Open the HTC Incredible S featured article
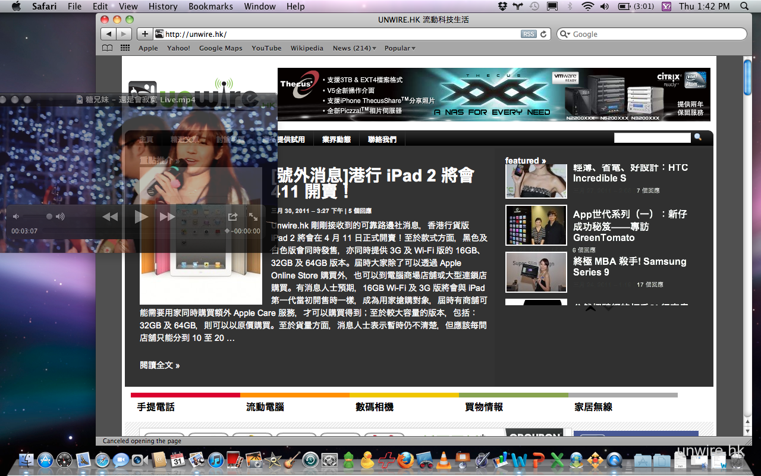This screenshot has width=761, height=476. [x=630, y=173]
